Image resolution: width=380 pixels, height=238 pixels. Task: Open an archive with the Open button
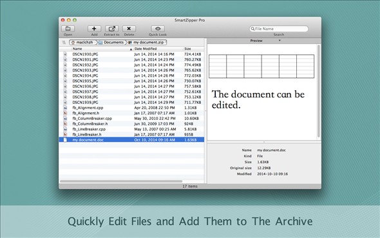[x=68, y=28]
